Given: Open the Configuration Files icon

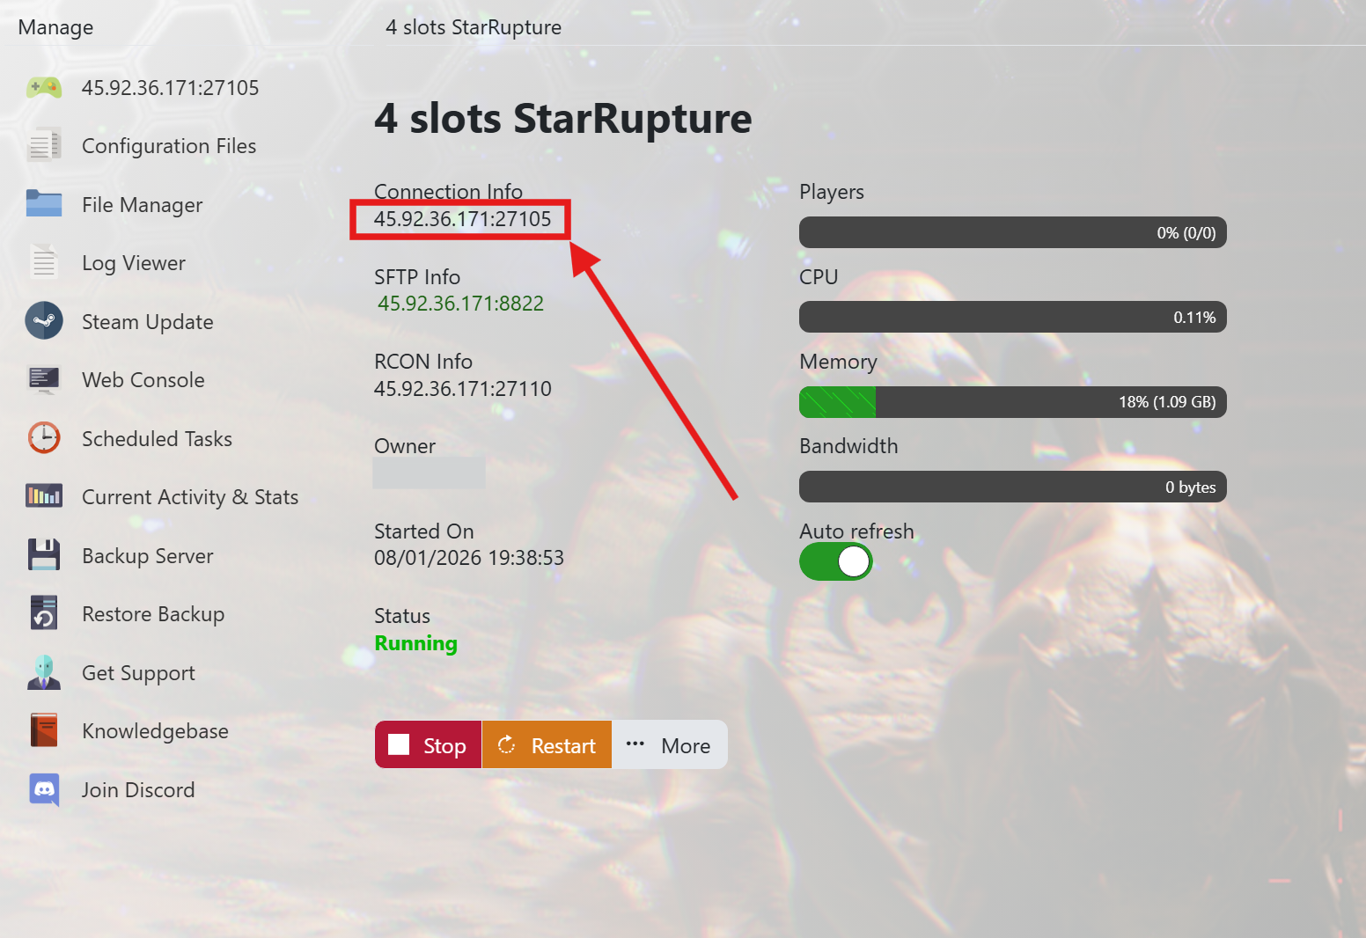Looking at the screenshot, I should (43, 146).
